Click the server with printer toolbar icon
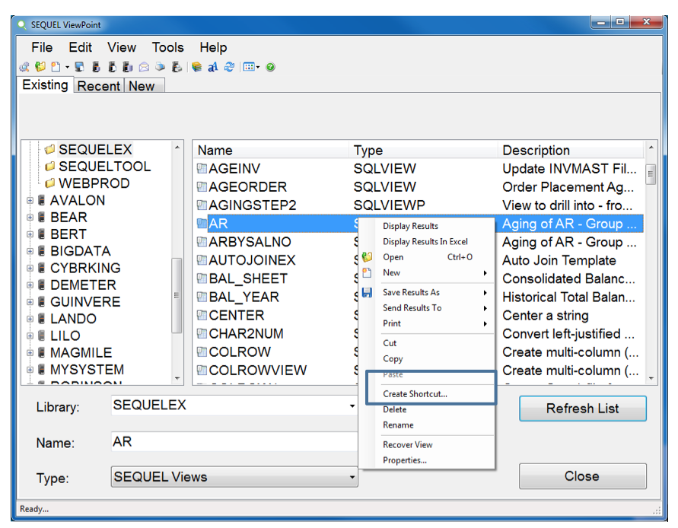 [177, 67]
